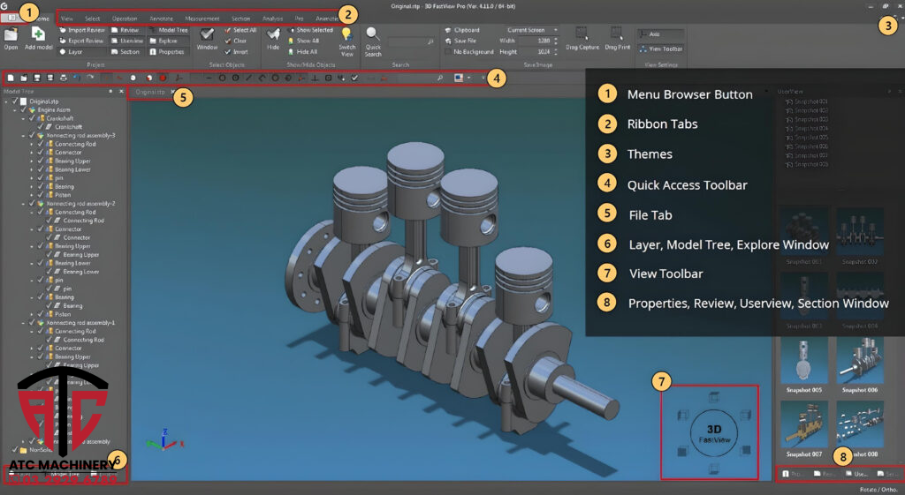Switch to the Measurement ribbon tab

(202, 18)
